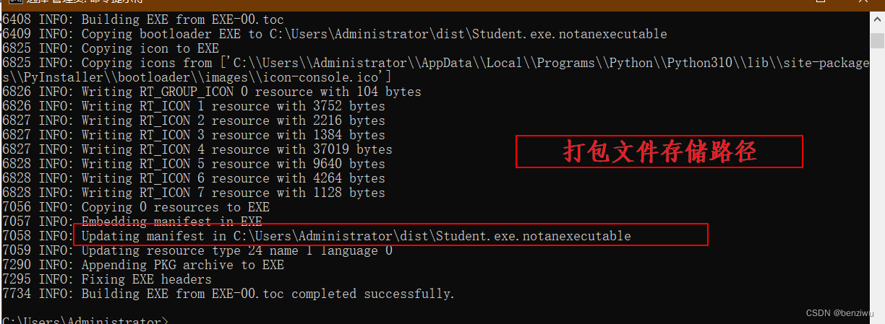Click the 'Copying icon to EXE' line
The image size is (885, 324).
pos(111,48)
